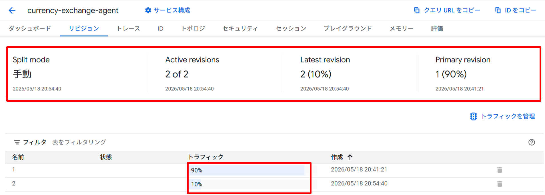This screenshot has height=195, width=545.
Task: Click the トラフィック column header
Action: point(205,157)
